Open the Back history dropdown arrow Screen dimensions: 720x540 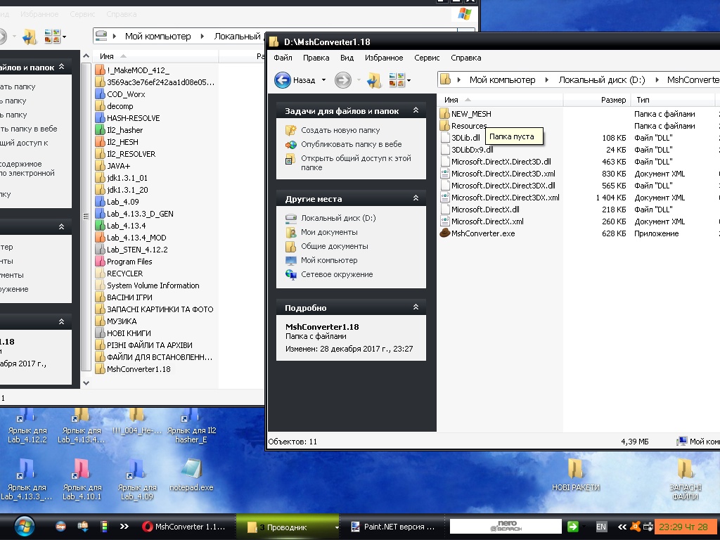click(x=324, y=81)
